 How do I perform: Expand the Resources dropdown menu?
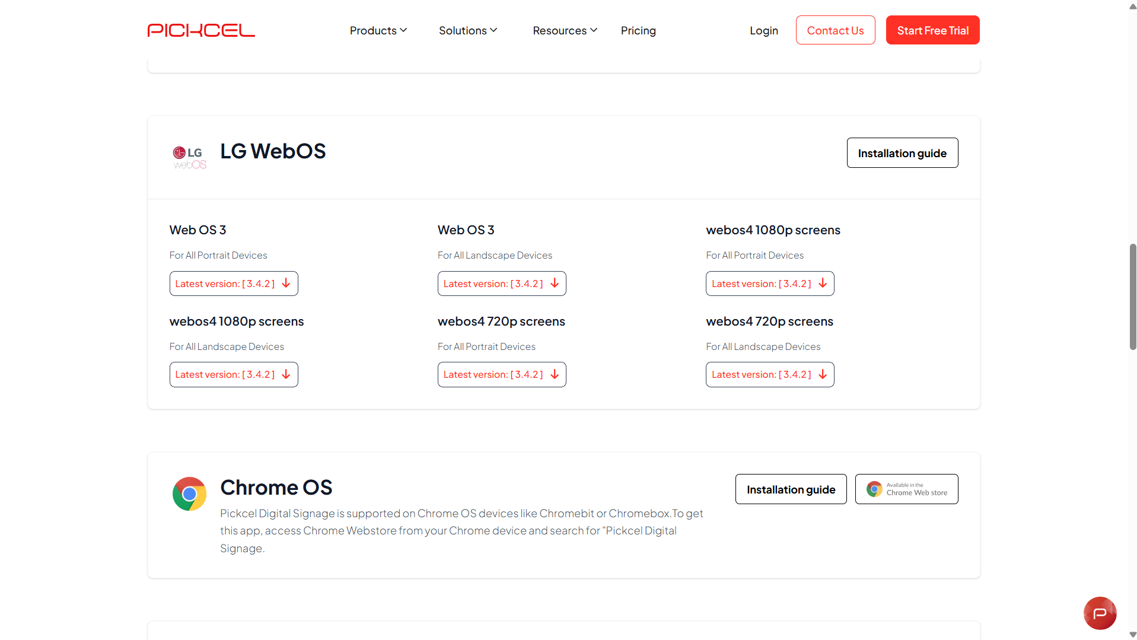564,30
